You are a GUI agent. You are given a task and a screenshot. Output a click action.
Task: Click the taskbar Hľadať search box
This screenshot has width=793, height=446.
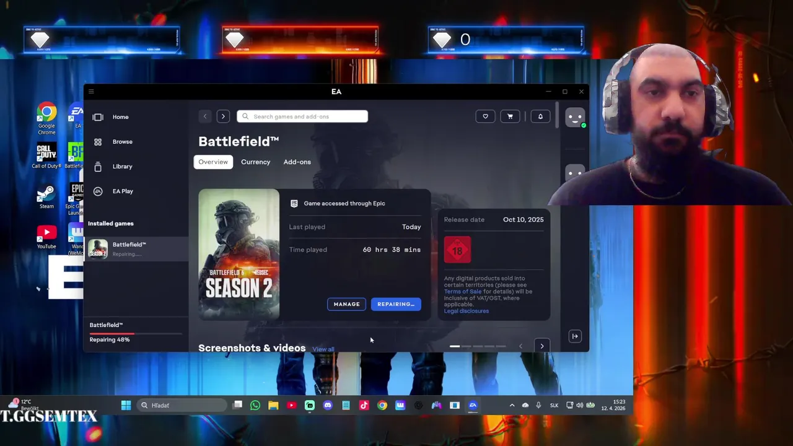[x=182, y=405]
